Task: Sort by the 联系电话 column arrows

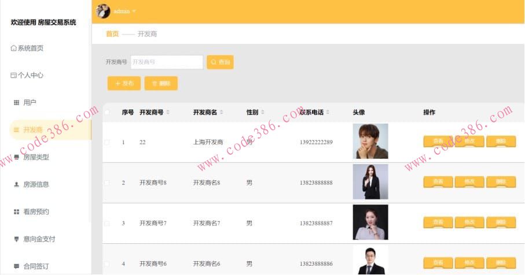Action: [x=328, y=112]
